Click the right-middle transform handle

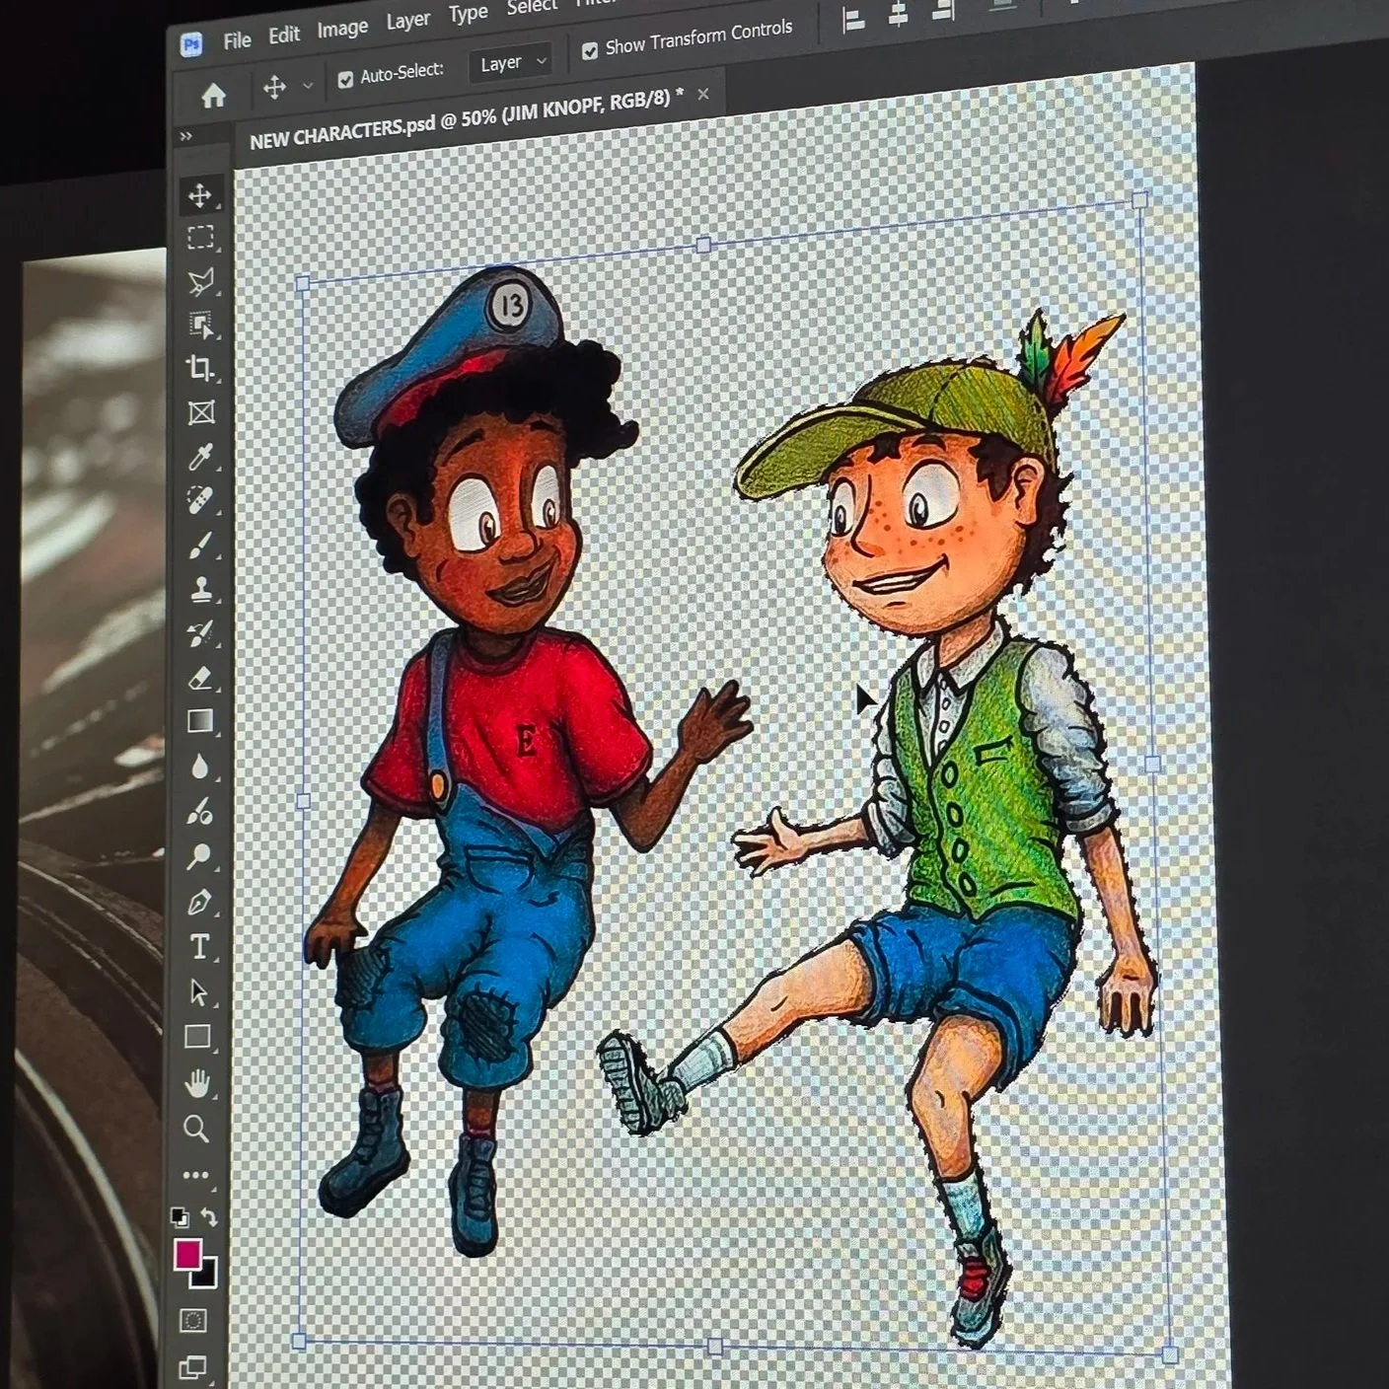pos(1153,764)
